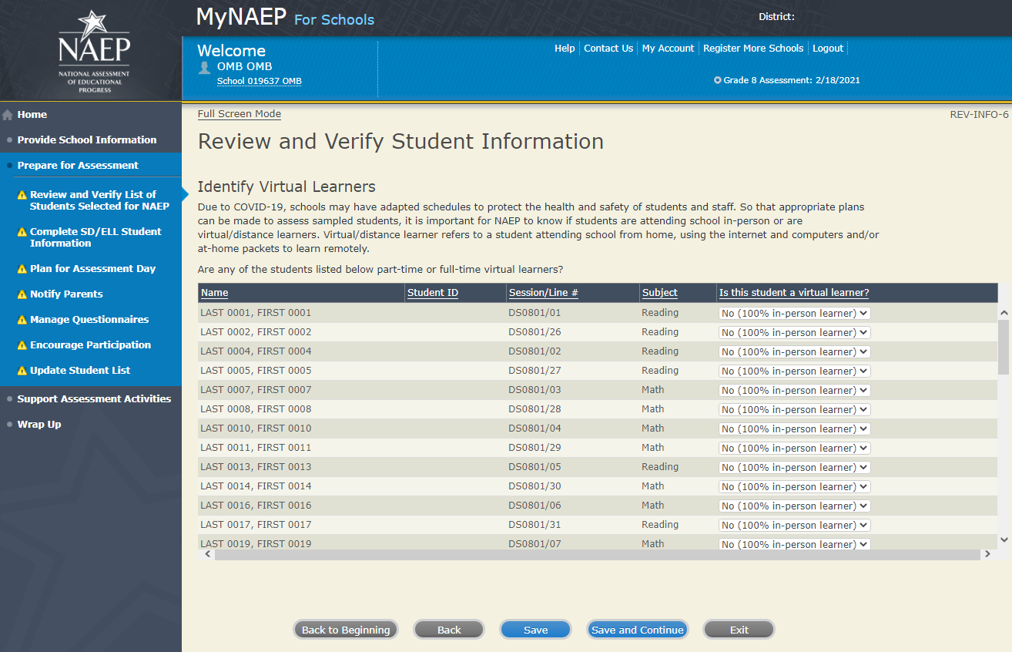Click warning icon beside Update Student List
Image resolution: width=1012 pixels, height=652 pixels.
(x=22, y=371)
